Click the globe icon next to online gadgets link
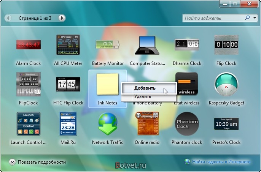This screenshot has width=261, height=172. [x=187, y=161]
